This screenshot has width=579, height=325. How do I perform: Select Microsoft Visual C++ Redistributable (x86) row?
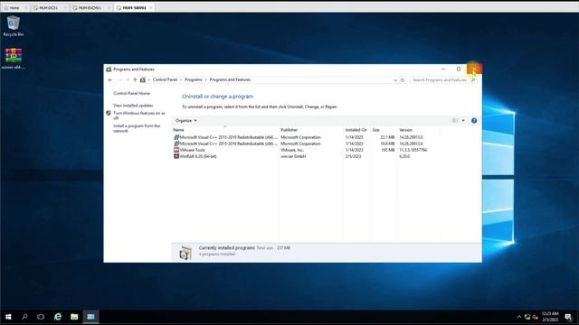[307, 144]
